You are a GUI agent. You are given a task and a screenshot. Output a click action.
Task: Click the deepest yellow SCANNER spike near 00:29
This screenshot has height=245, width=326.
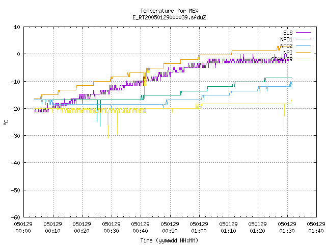(108, 125)
